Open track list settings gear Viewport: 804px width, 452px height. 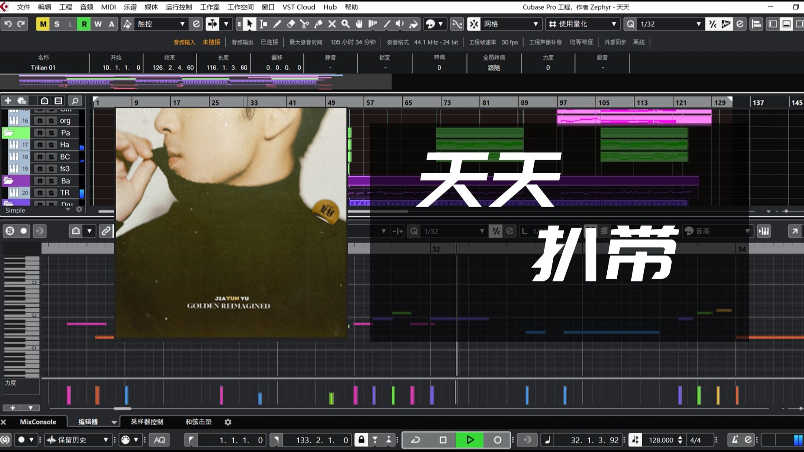pos(79,210)
